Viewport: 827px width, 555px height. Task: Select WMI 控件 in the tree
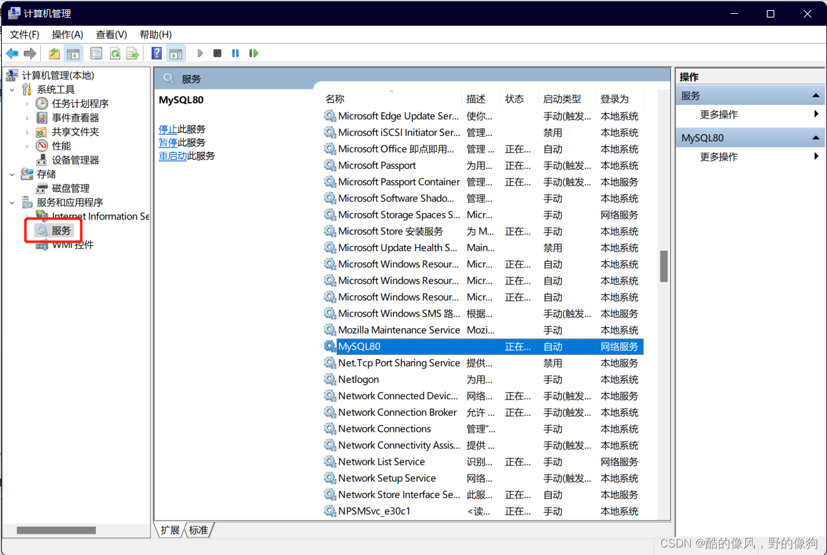click(73, 245)
